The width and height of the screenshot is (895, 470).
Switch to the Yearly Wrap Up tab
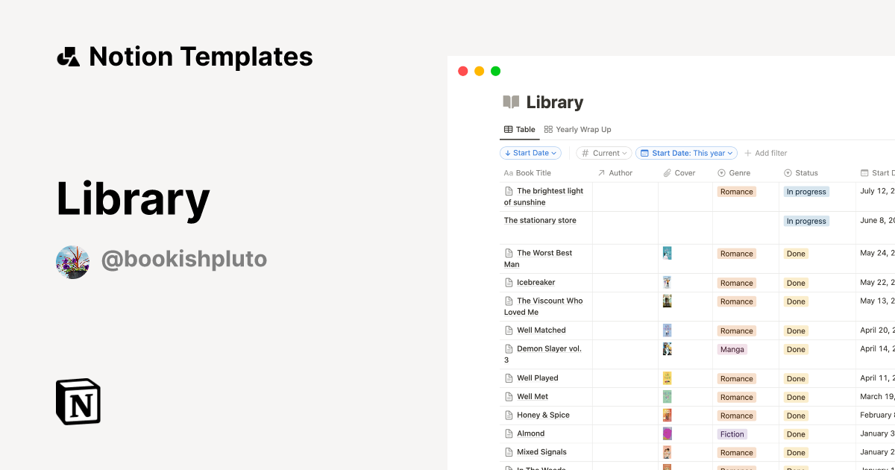click(583, 128)
